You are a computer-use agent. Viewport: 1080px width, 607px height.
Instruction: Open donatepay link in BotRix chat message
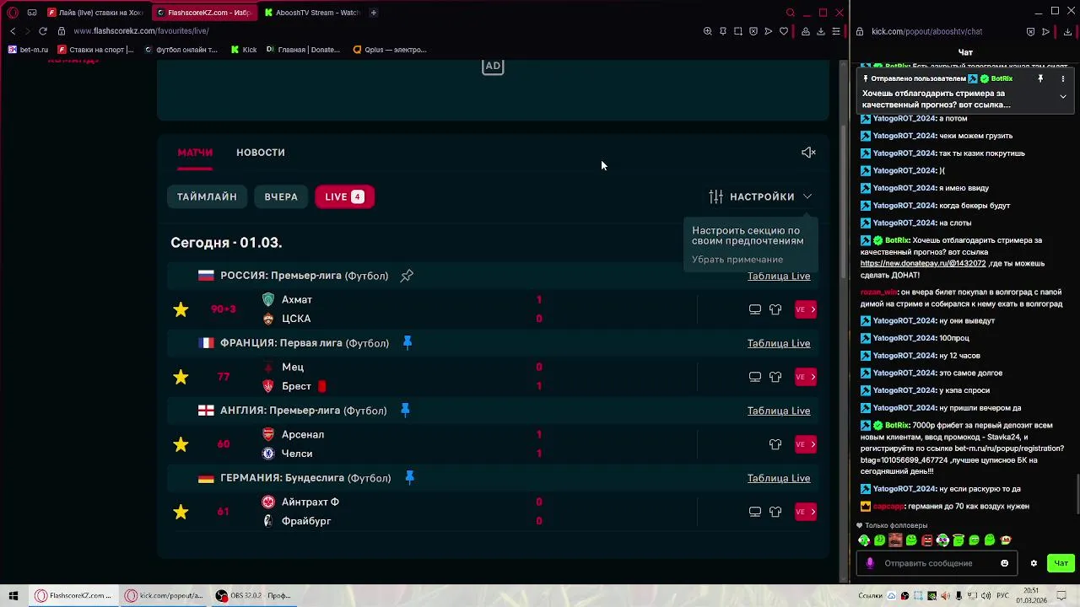tap(923, 263)
